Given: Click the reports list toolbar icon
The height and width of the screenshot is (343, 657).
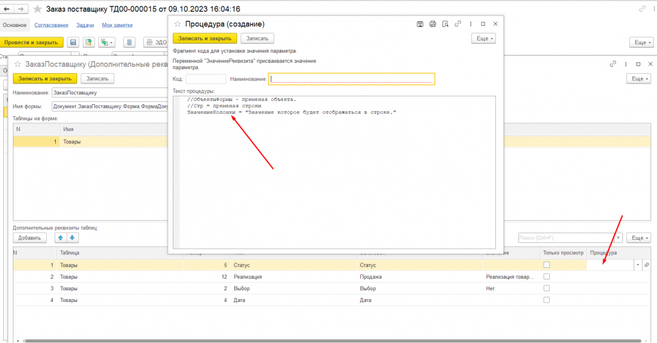Looking at the screenshot, I should tap(129, 42).
